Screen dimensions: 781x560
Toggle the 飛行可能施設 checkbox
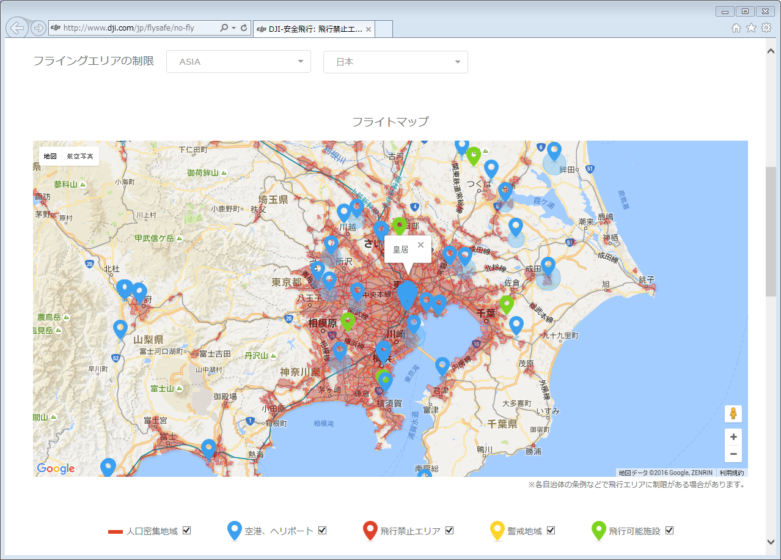pyautogui.click(x=669, y=531)
